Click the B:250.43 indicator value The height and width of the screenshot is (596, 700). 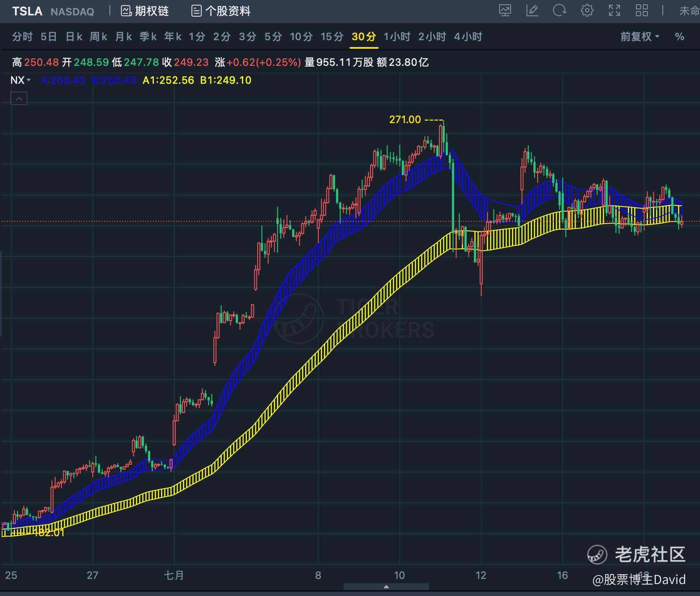(114, 80)
